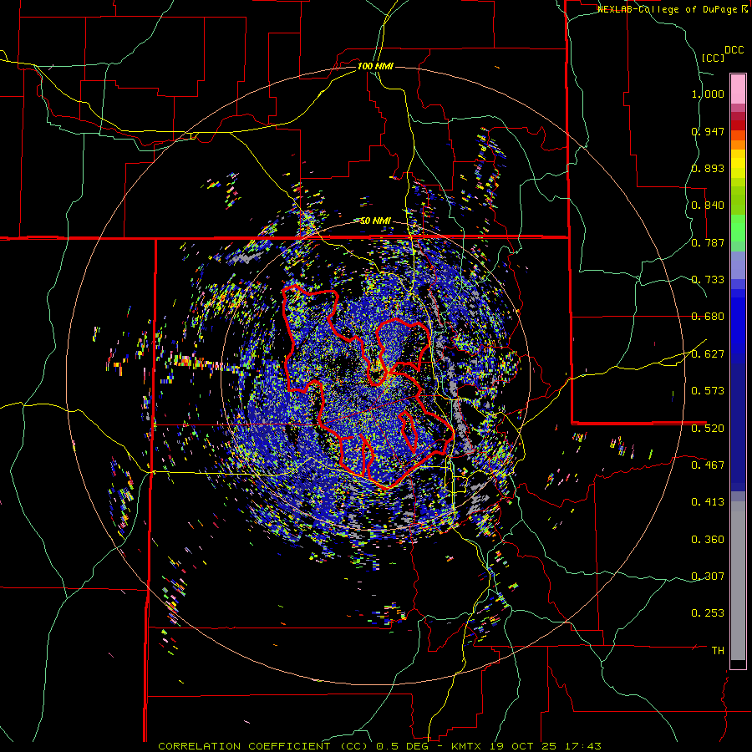This screenshot has width=752, height=752.
Task: Click the 17:43 timestamp
Action: pos(582,746)
